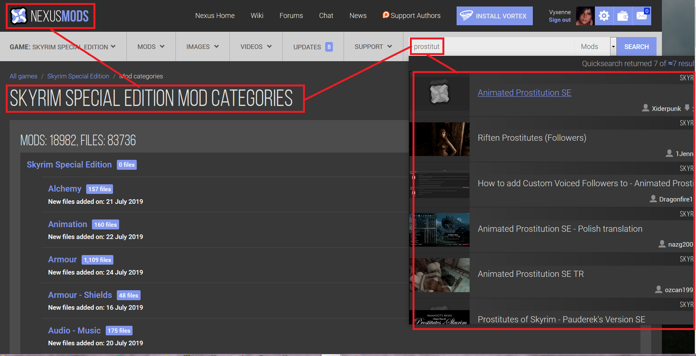
Task: Open Nexus Home in top navigation
Action: point(215,16)
